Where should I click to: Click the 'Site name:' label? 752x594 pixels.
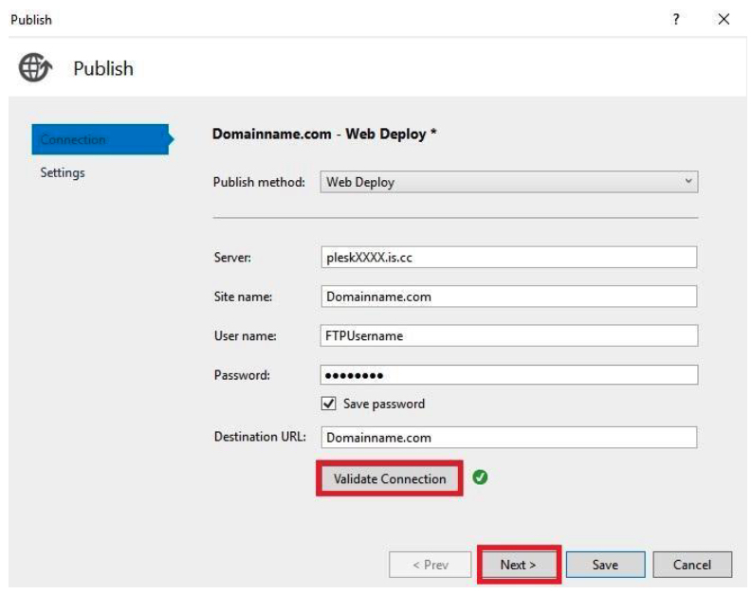(243, 297)
